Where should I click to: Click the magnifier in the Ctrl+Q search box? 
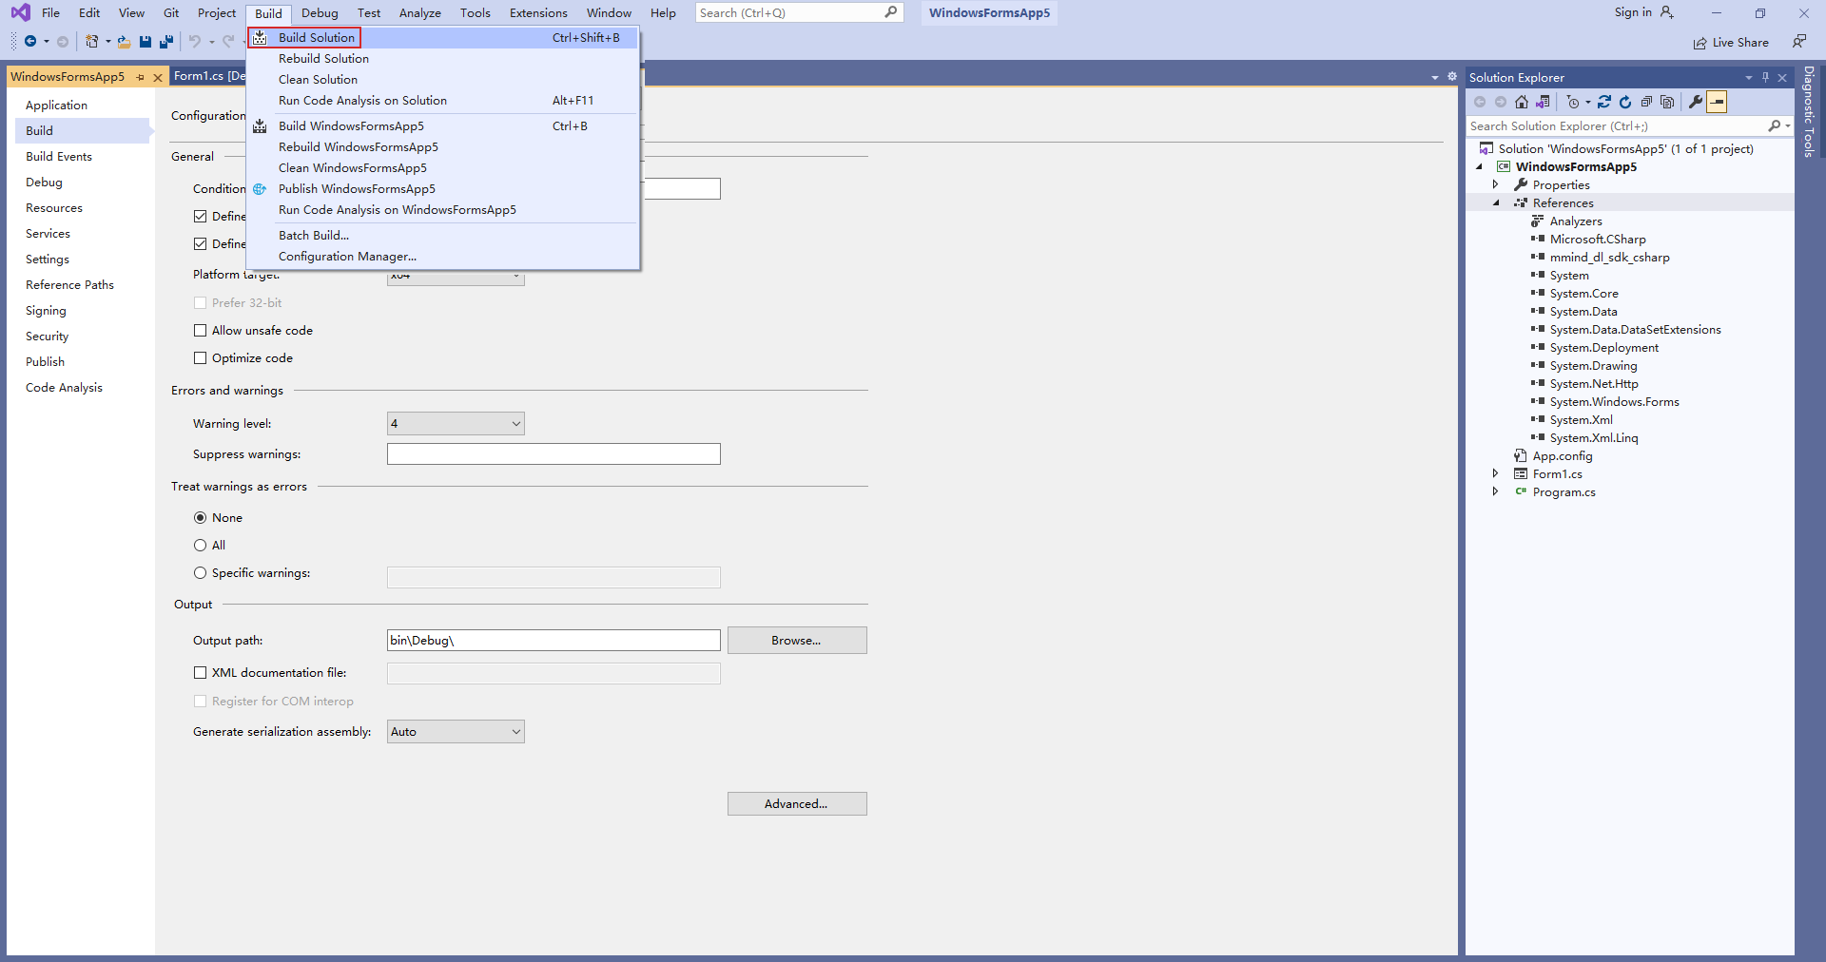tap(890, 12)
